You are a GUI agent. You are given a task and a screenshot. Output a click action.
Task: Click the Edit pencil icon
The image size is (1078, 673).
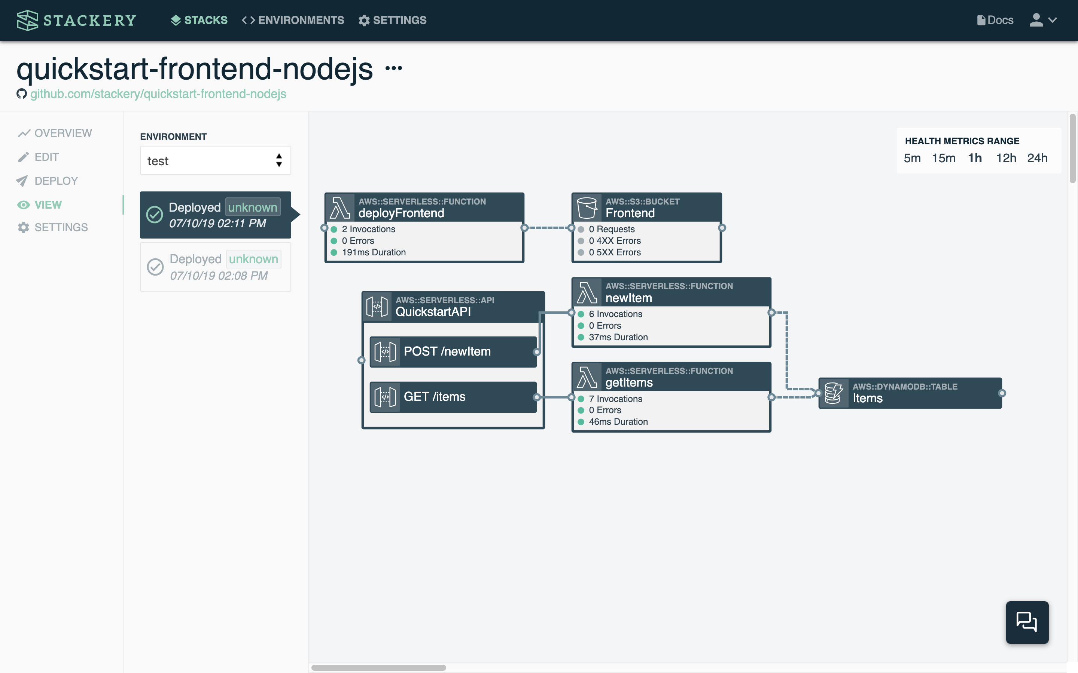(x=23, y=157)
